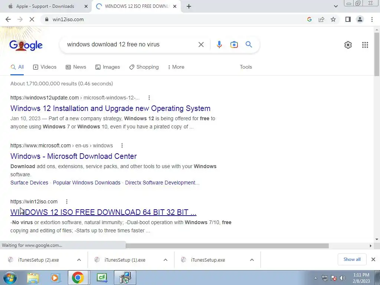
Task: Open the Windows Start menu
Action: click(10, 278)
